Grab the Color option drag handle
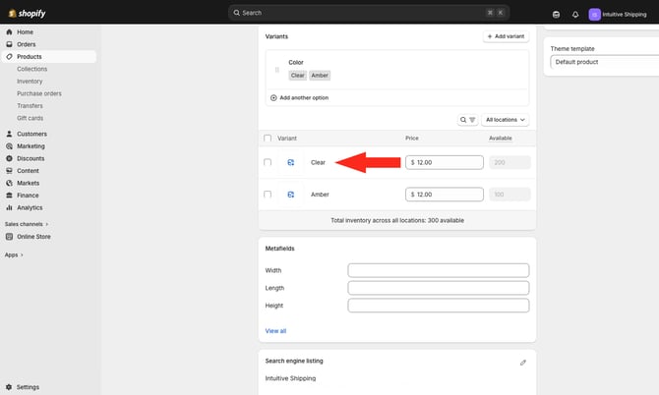The image size is (659, 395). click(x=277, y=70)
